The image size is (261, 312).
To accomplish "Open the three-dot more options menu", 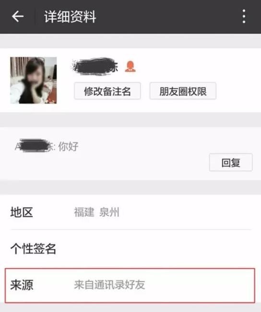I will point(244,16).
